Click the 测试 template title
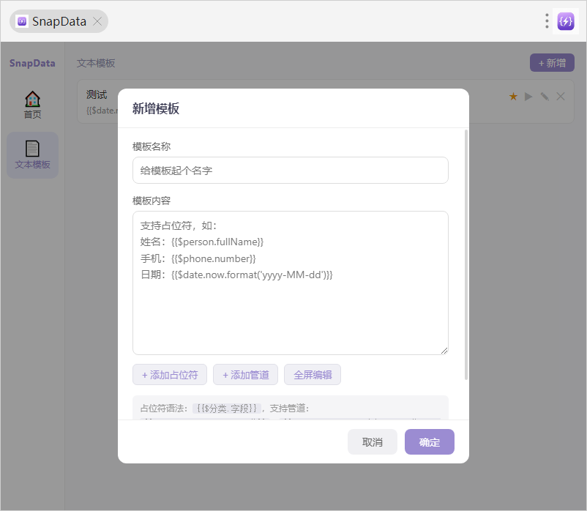 [x=97, y=94]
